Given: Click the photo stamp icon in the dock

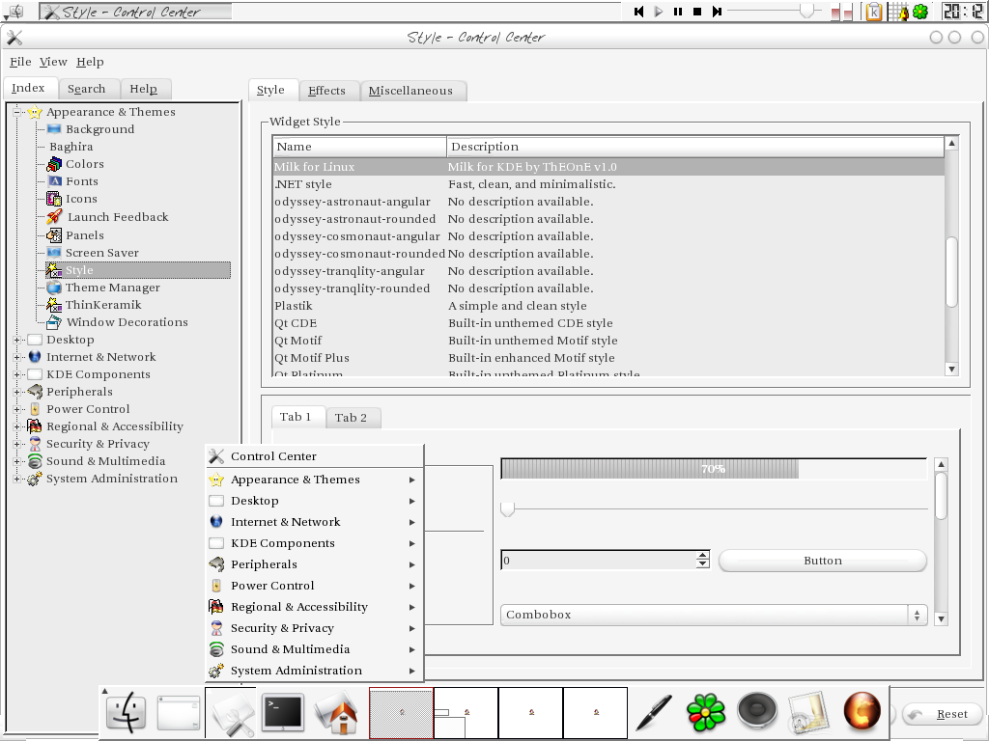Looking at the screenshot, I should pos(809,713).
